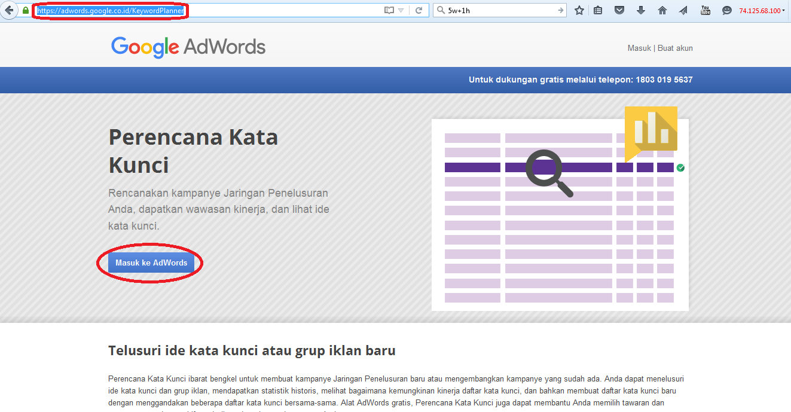Image resolution: width=791 pixels, height=412 pixels.
Task: Go back with the browser back arrow
Action: (10, 10)
